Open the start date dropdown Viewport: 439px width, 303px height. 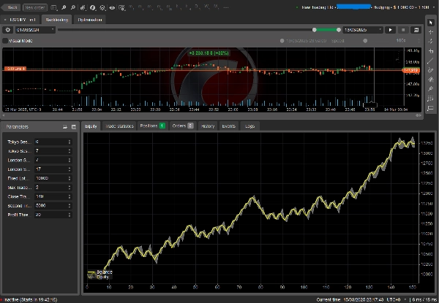pyautogui.click(x=53, y=30)
